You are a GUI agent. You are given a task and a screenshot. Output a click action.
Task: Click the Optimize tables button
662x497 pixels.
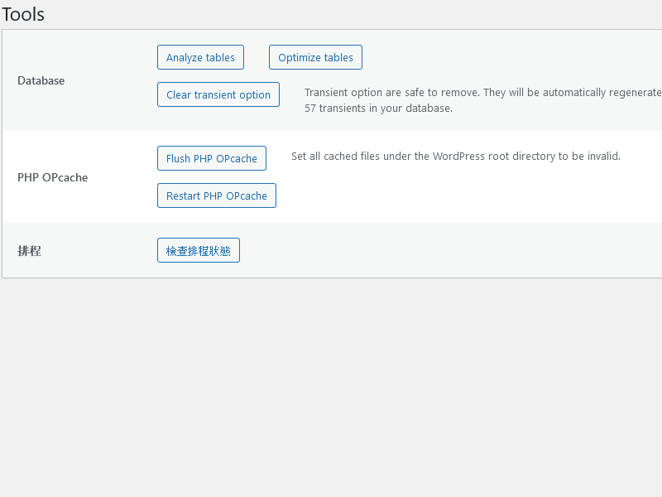click(x=315, y=57)
